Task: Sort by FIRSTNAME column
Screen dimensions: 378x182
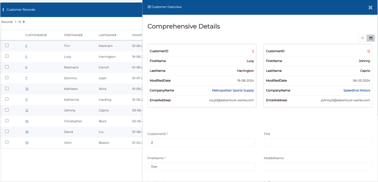Action: 73,35
